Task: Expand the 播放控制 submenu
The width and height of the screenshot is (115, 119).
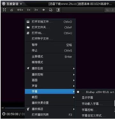Action: pos(50,74)
